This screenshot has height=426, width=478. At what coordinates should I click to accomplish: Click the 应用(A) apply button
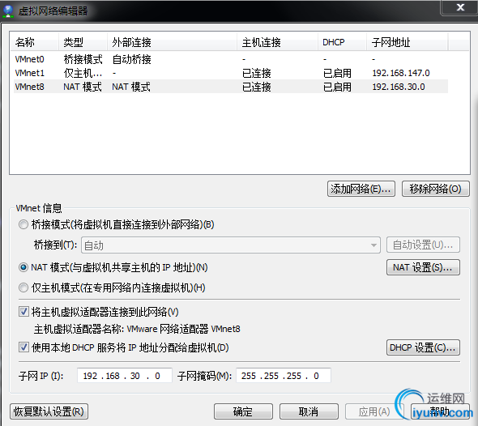click(374, 411)
